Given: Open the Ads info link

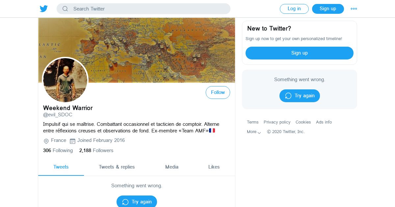Looking at the screenshot, I should [324, 122].
